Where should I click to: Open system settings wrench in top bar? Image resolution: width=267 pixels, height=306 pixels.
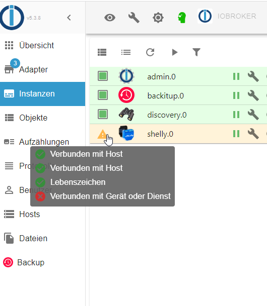[134, 18]
